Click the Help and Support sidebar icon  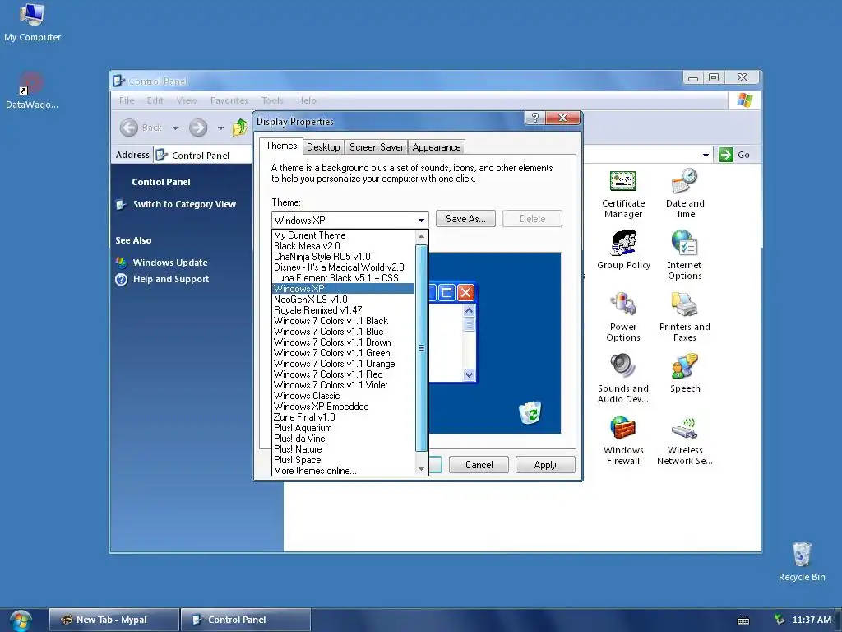click(122, 280)
